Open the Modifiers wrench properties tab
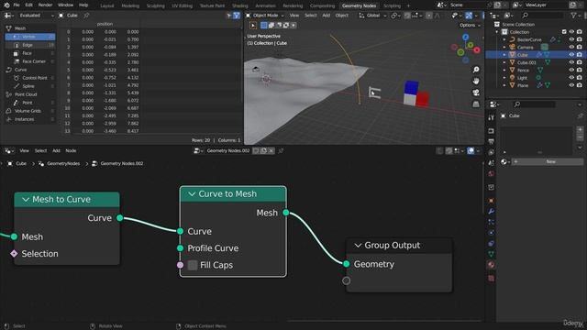This screenshot has height=330, width=587. [492, 212]
